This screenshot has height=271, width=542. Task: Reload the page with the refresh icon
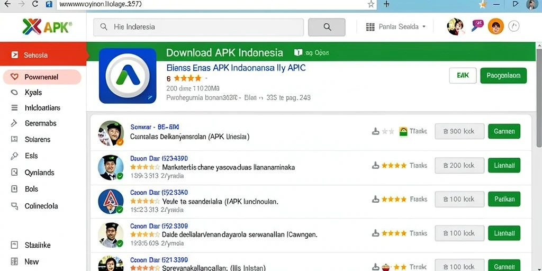click(x=35, y=4)
